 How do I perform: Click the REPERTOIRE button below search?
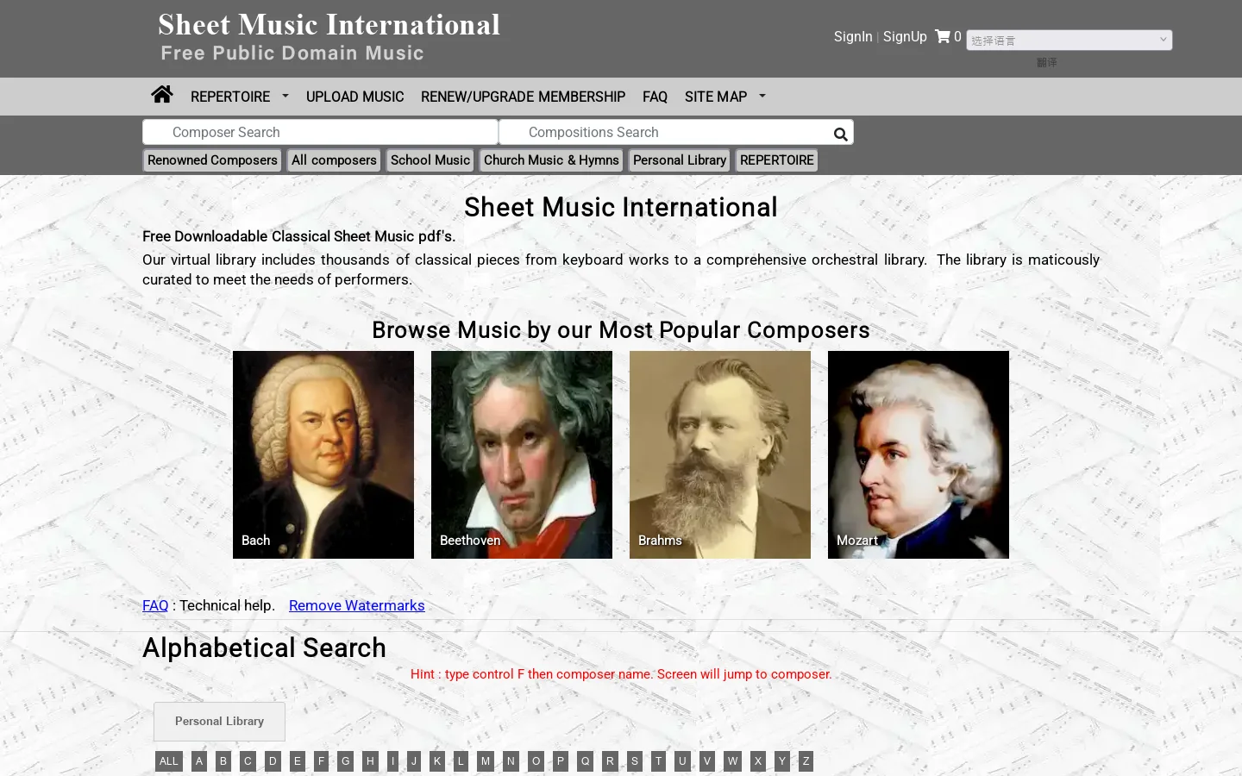point(776,160)
